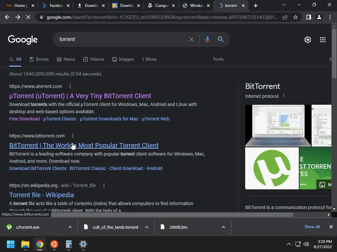337x252 pixels.
Task: Expand options for uTorrent.exe download
Action: tap(70, 227)
